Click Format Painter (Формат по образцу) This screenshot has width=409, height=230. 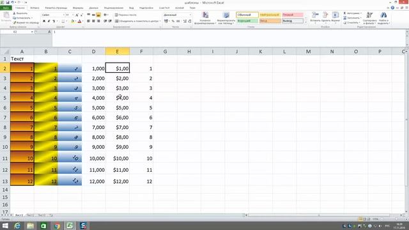[26, 23]
